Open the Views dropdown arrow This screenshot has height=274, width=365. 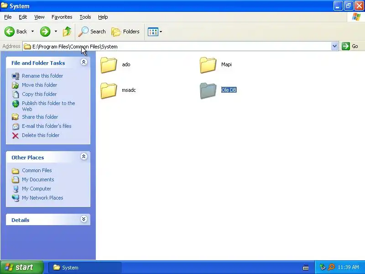click(x=161, y=32)
